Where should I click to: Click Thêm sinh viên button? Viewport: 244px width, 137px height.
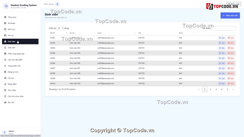230,16
